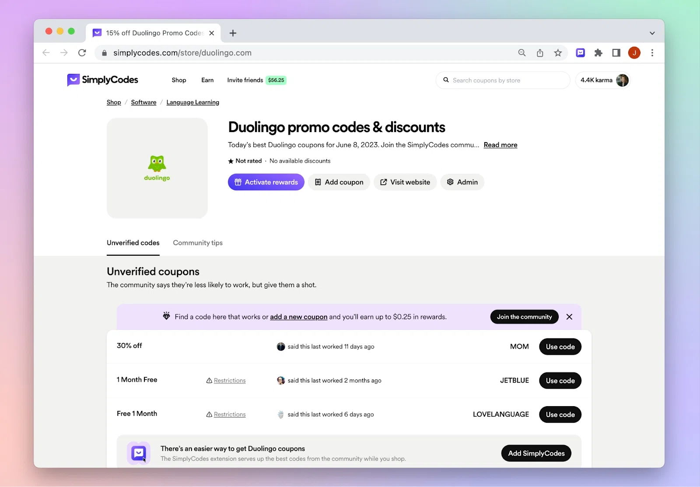Click the user avatar on LOVELANGUAGE row
The height and width of the screenshot is (487, 700).
(x=281, y=414)
